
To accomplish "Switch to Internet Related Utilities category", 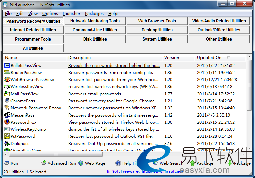I will [x=33, y=30].
